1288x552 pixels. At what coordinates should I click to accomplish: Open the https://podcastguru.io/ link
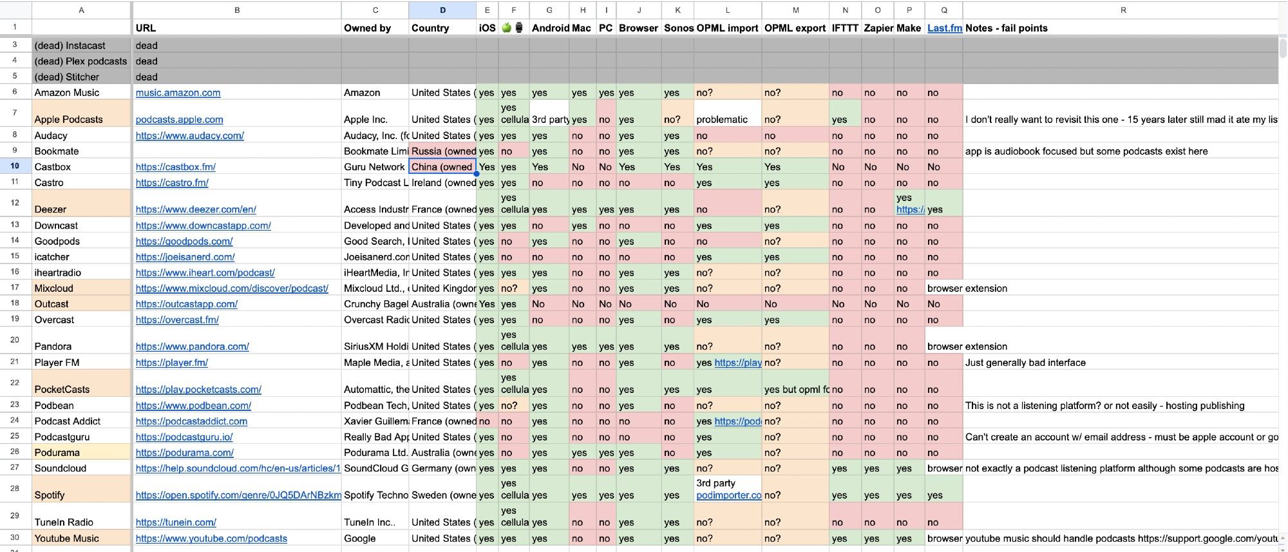click(184, 437)
